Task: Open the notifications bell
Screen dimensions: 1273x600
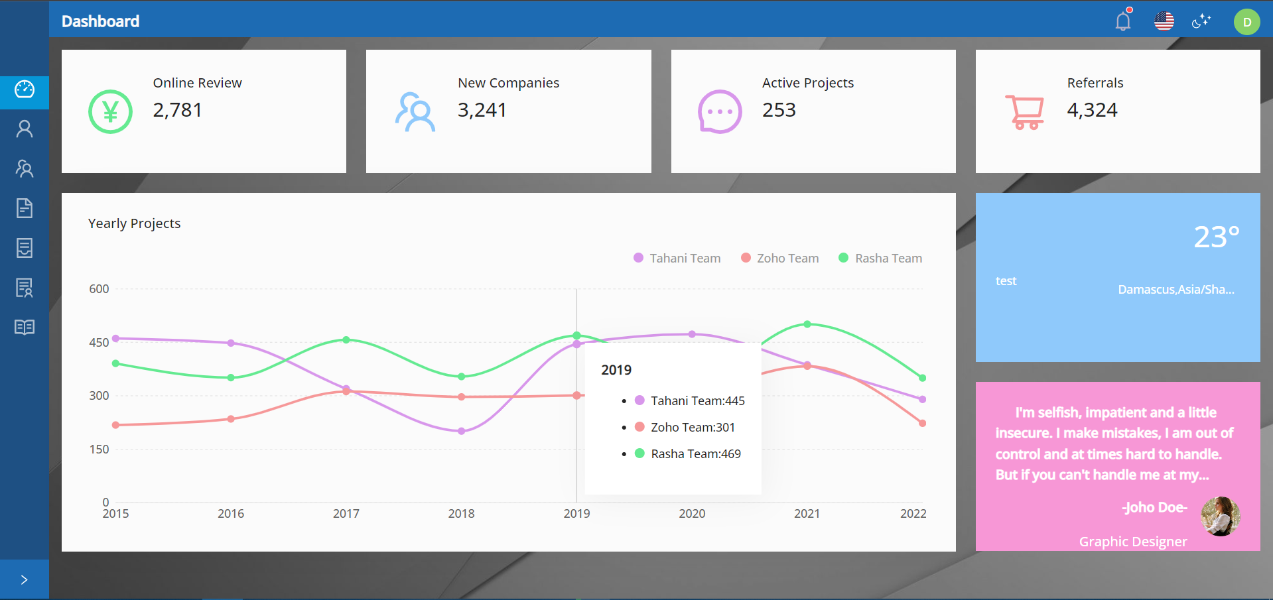Action: 1122,21
